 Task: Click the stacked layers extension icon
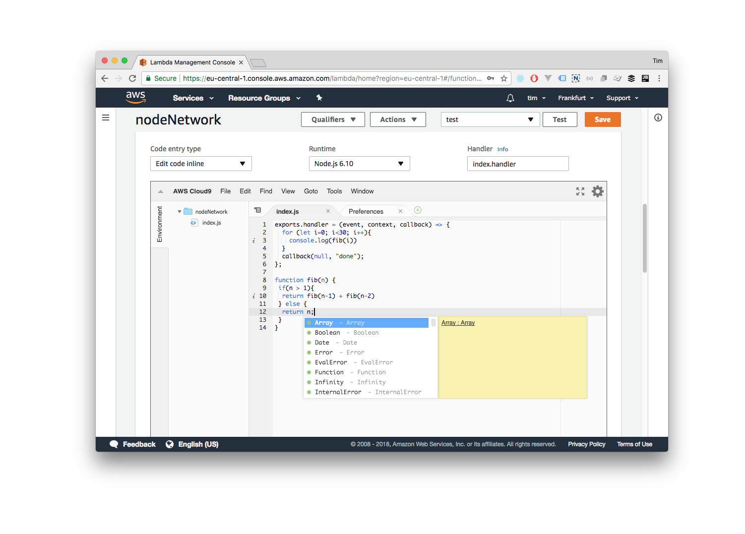click(631, 78)
